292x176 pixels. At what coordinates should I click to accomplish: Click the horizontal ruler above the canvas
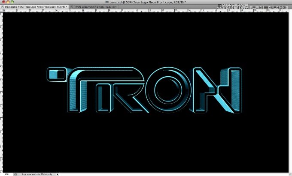click(x=146, y=11)
